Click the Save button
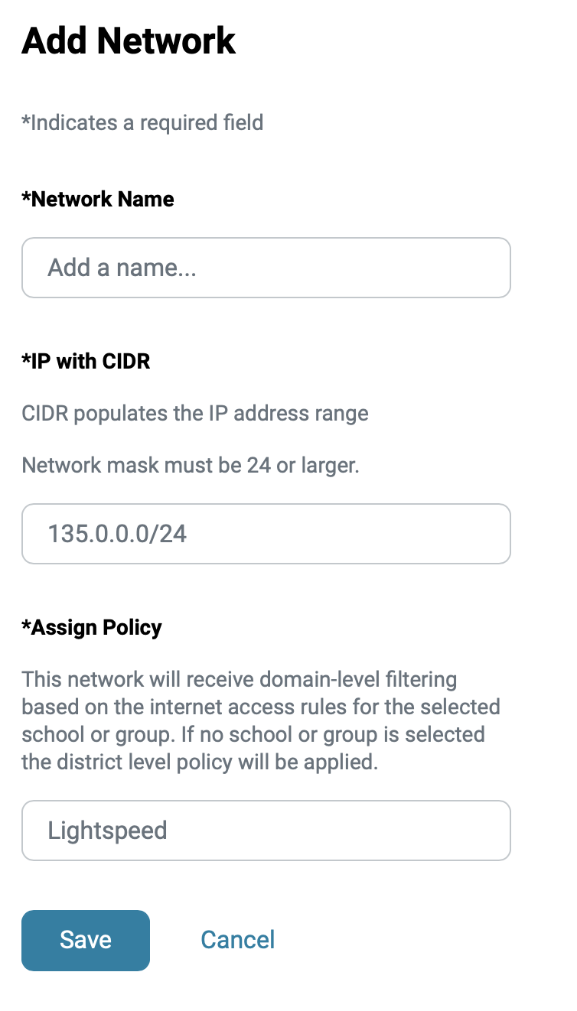This screenshot has width=577, height=1011. click(85, 940)
